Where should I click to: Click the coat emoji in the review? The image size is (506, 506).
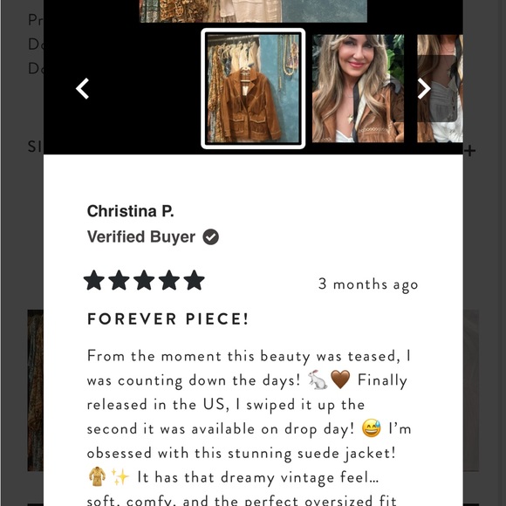click(x=97, y=476)
